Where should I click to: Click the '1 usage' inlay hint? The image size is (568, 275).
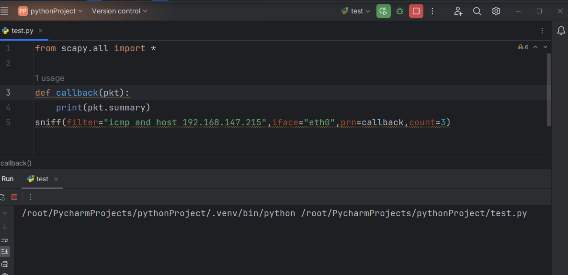[50, 78]
